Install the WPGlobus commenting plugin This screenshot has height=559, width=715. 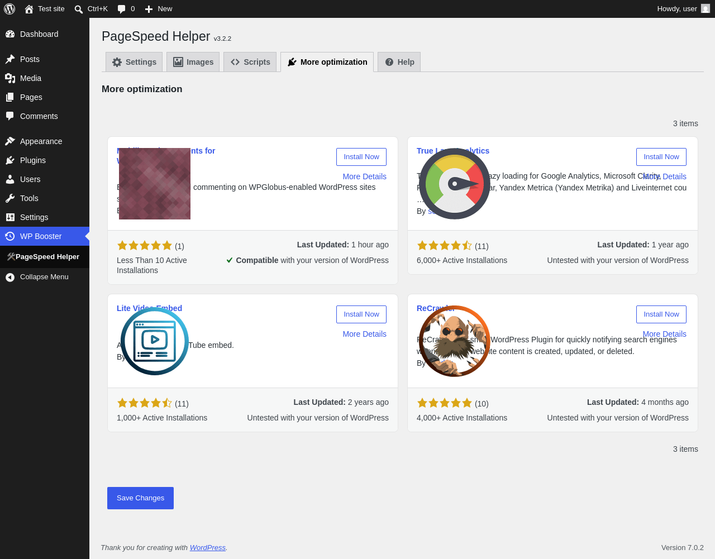pos(361,157)
